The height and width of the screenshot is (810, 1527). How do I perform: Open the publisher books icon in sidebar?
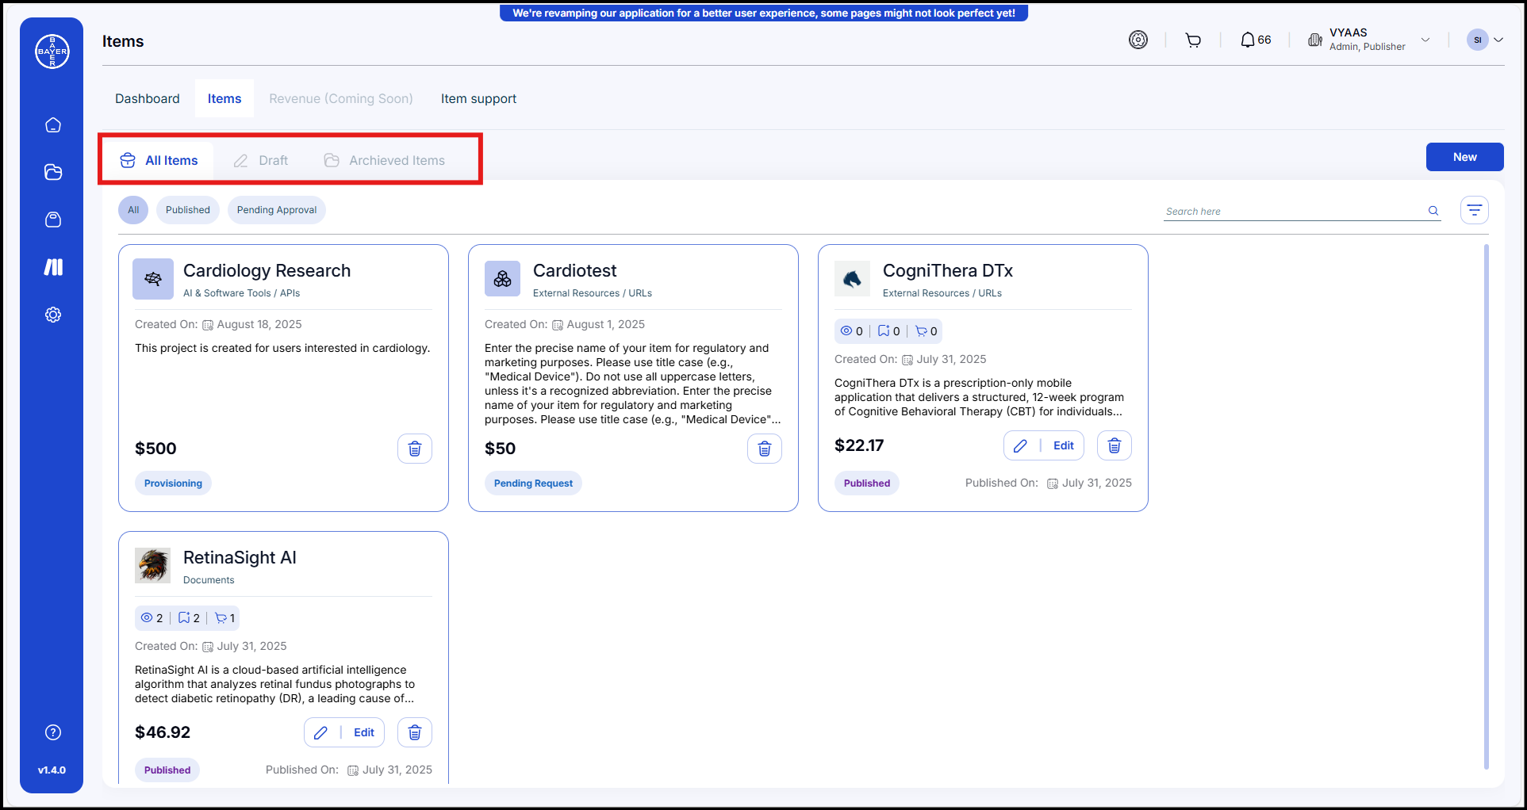coord(53,267)
